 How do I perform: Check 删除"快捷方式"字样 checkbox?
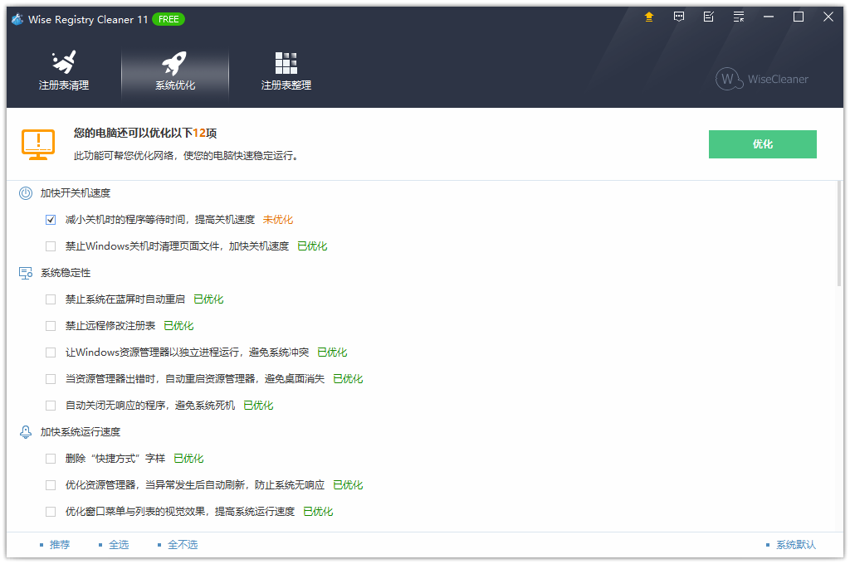click(x=51, y=459)
